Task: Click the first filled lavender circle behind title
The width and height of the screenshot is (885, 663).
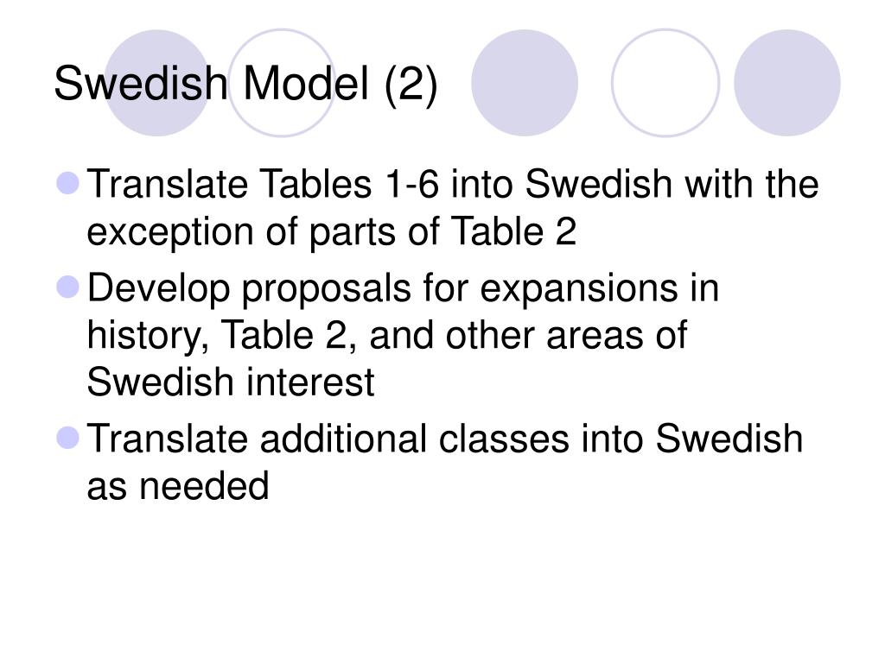Action: click(158, 83)
